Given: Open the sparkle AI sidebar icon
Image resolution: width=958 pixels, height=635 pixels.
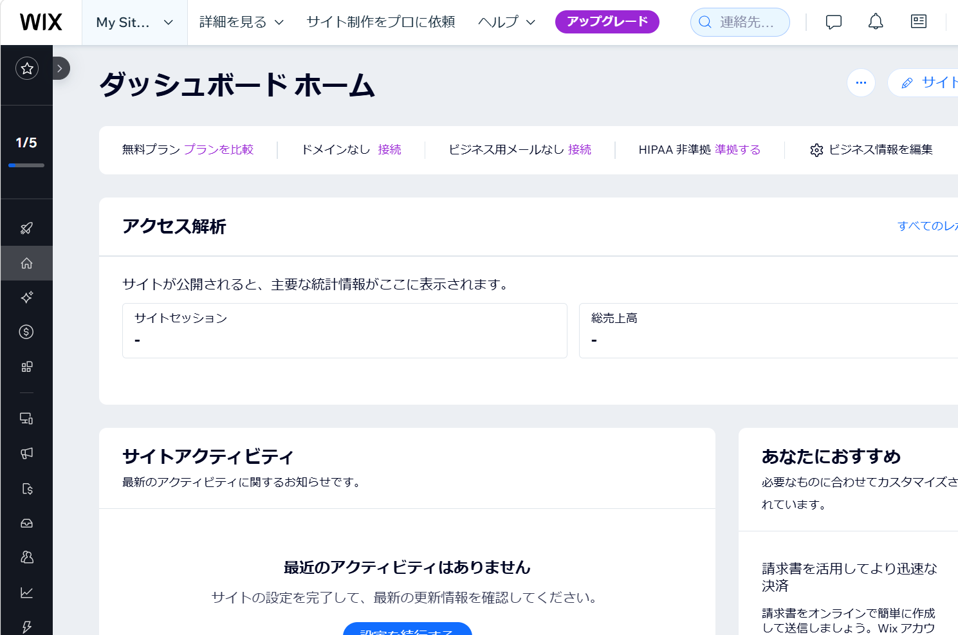Looking at the screenshot, I should (26, 297).
